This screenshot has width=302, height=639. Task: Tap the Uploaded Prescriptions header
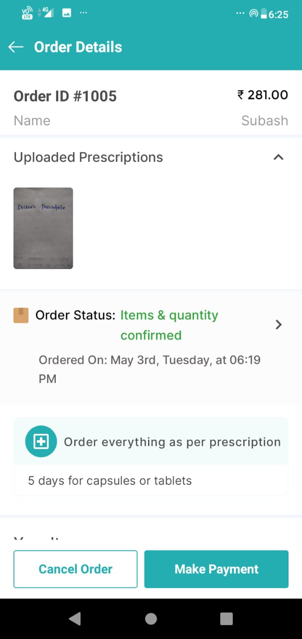pos(88,157)
